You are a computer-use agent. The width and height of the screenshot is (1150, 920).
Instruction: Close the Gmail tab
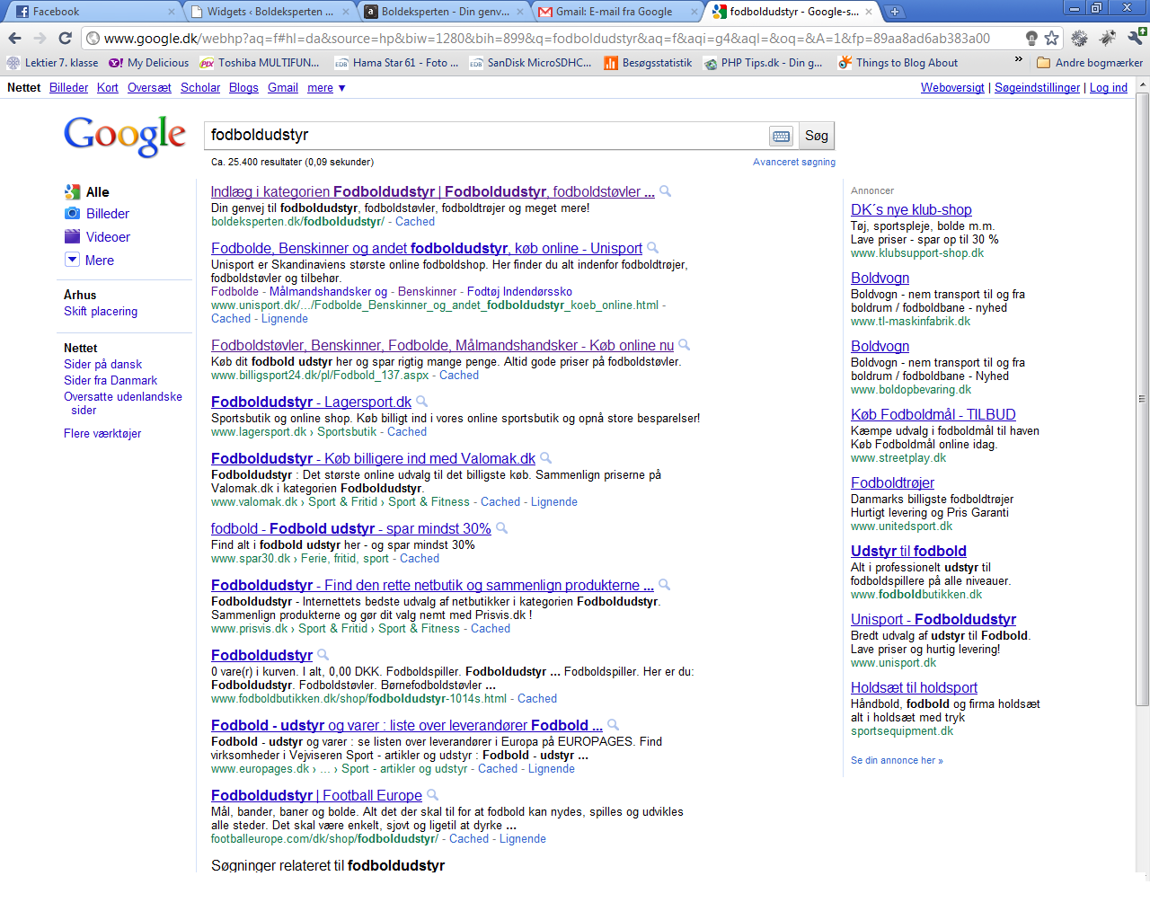coord(694,12)
